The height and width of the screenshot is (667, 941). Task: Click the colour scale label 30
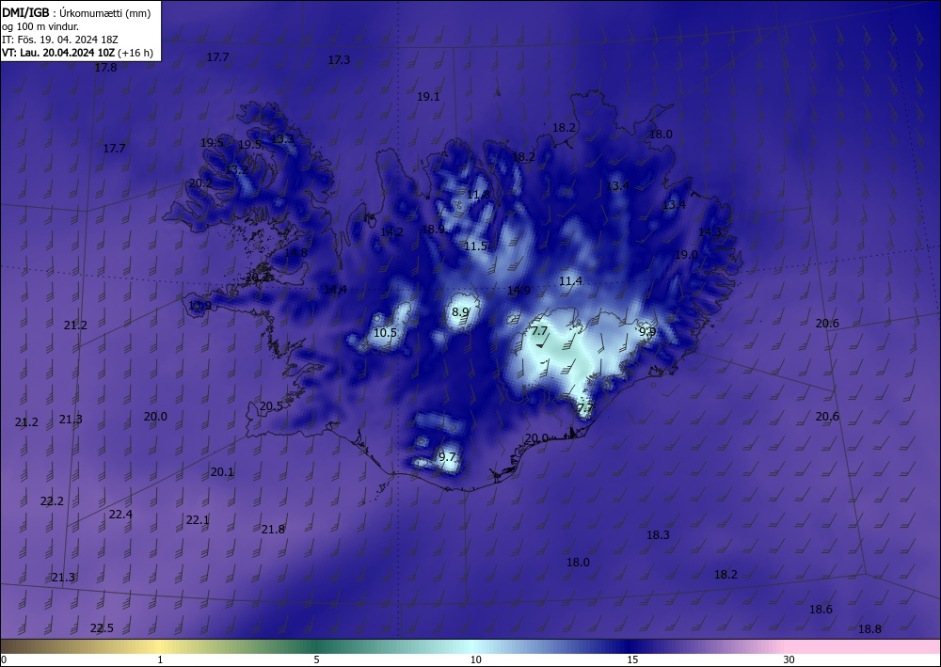pos(789,660)
